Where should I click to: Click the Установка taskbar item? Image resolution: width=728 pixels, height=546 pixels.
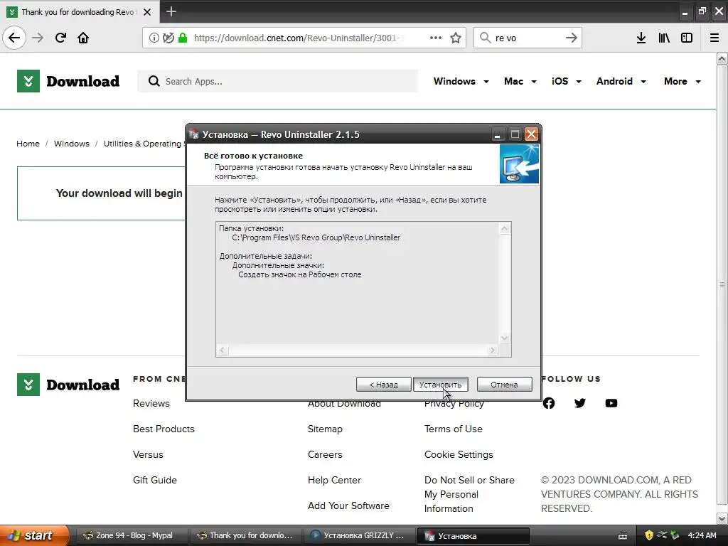point(473,535)
